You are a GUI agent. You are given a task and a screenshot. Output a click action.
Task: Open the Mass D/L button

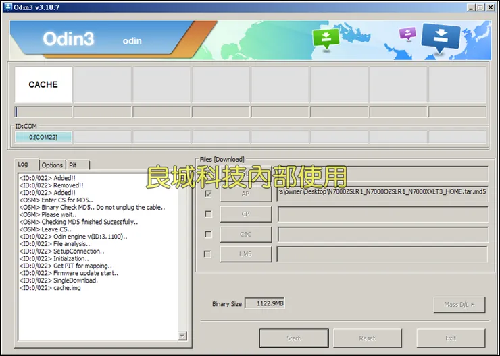tap(459, 305)
